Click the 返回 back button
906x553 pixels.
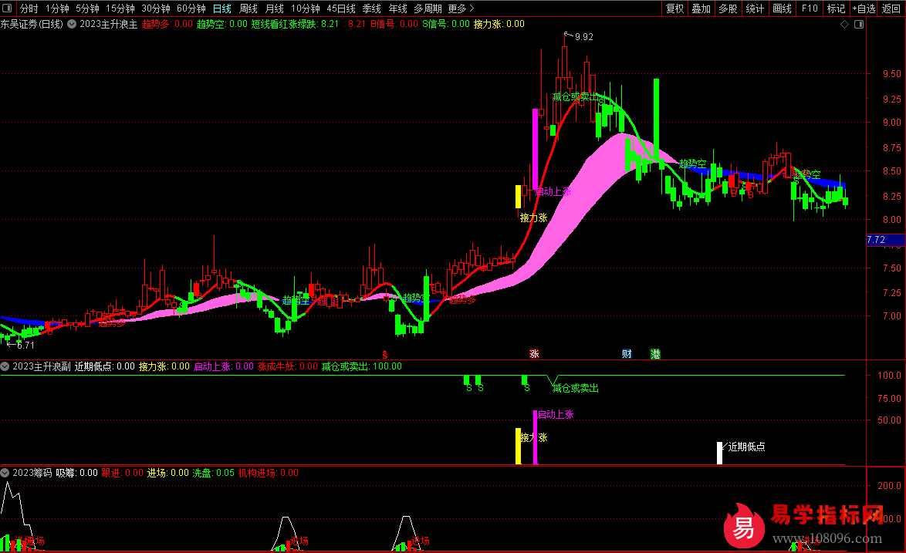[892, 8]
